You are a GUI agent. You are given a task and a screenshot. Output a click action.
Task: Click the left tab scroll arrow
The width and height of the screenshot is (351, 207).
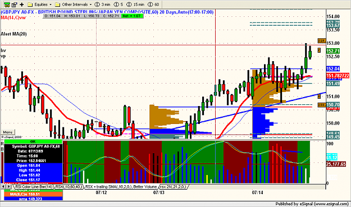[x=3, y=186]
